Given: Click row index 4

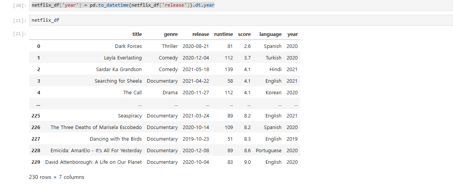Looking at the screenshot, I should click(x=38, y=93).
